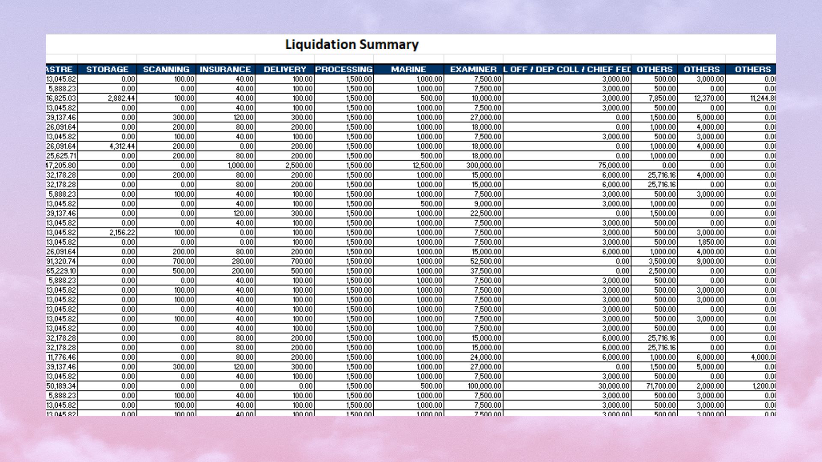822x462 pixels.
Task: Click the Liquidation Summary title
Action: coord(351,44)
